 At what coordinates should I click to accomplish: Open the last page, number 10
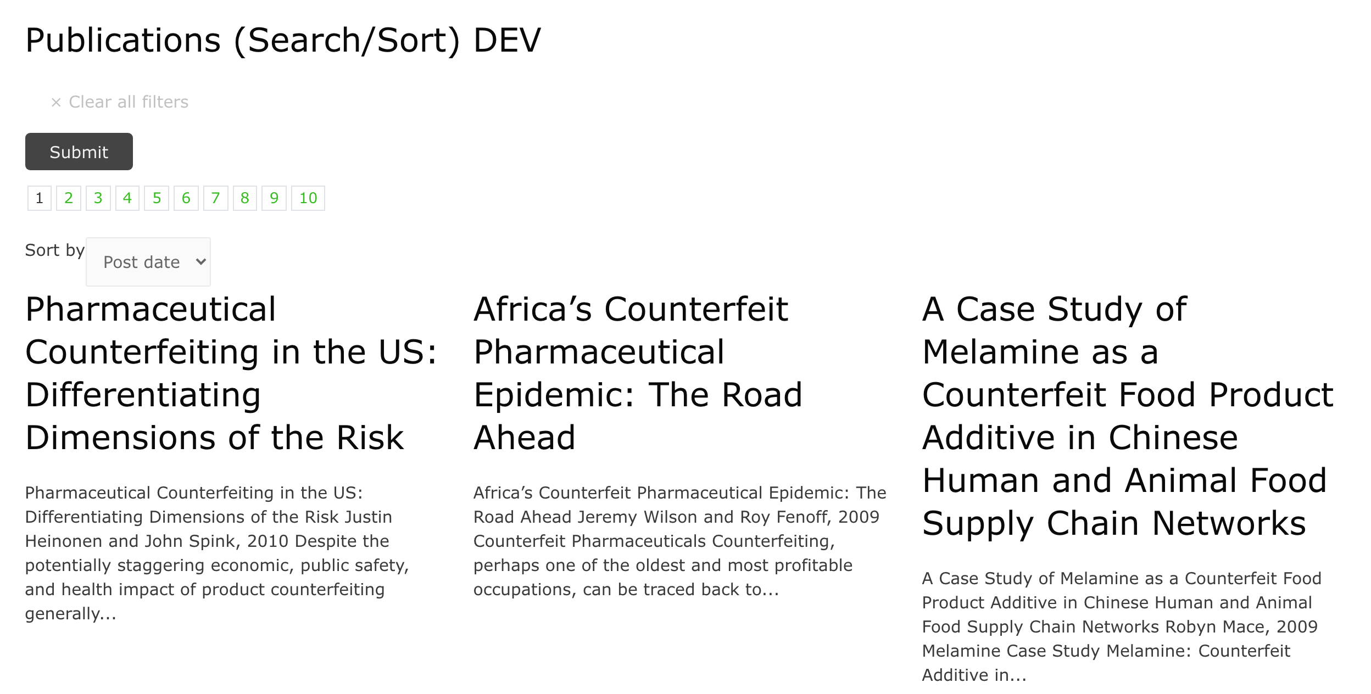(308, 198)
